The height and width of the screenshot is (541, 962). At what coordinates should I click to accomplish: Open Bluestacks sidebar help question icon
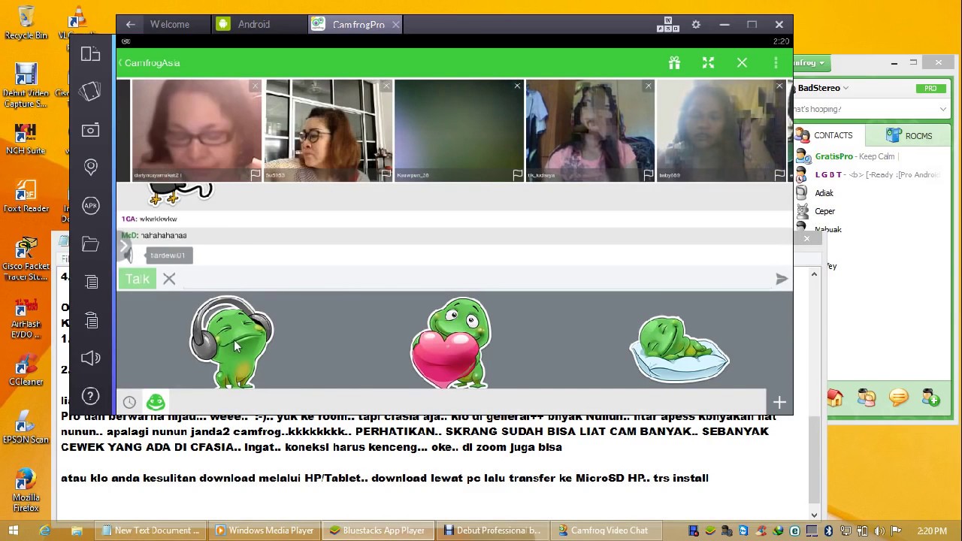pyautogui.click(x=91, y=396)
